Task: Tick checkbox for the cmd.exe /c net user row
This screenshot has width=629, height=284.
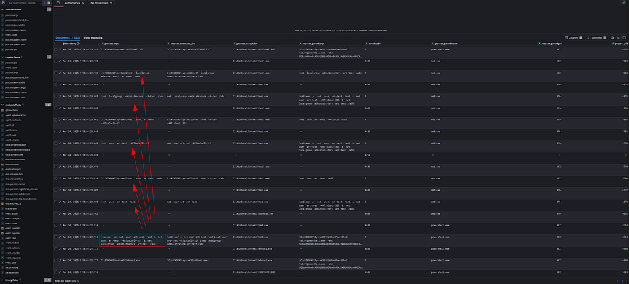Action: (x=56, y=237)
